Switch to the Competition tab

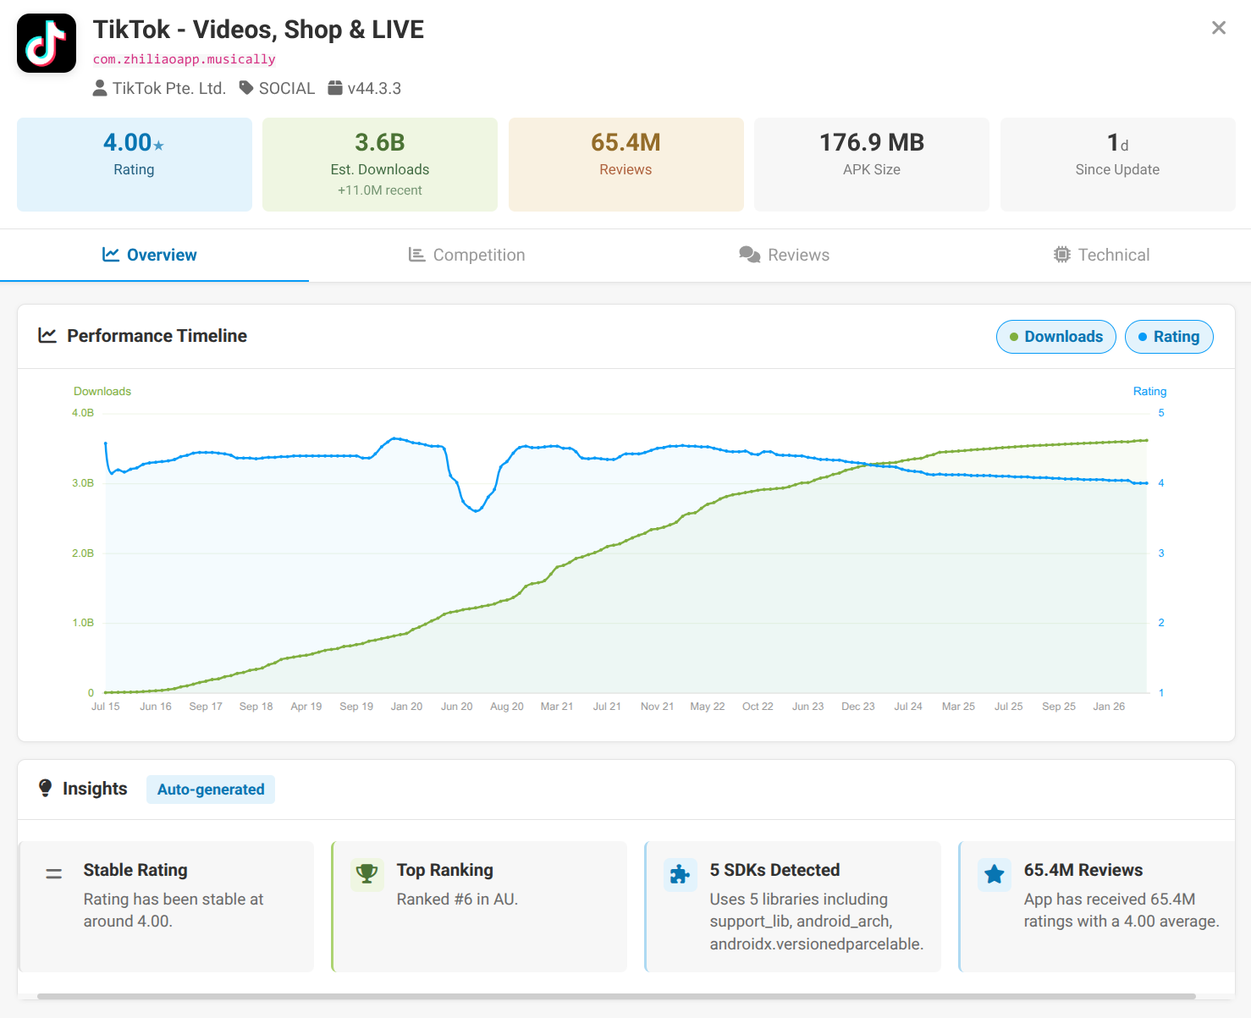(x=466, y=255)
